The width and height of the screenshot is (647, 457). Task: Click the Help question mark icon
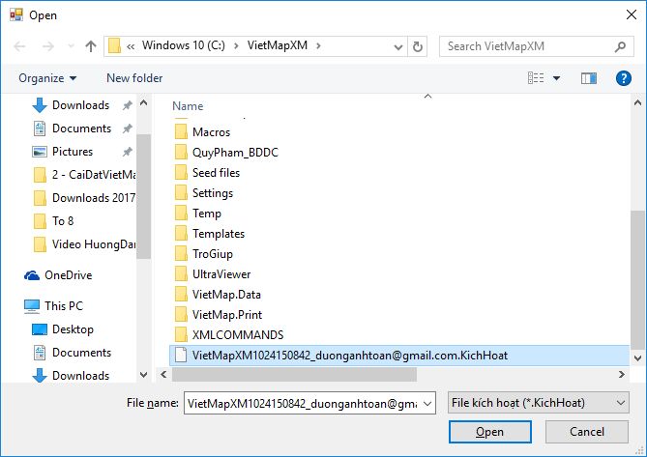click(x=624, y=78)
